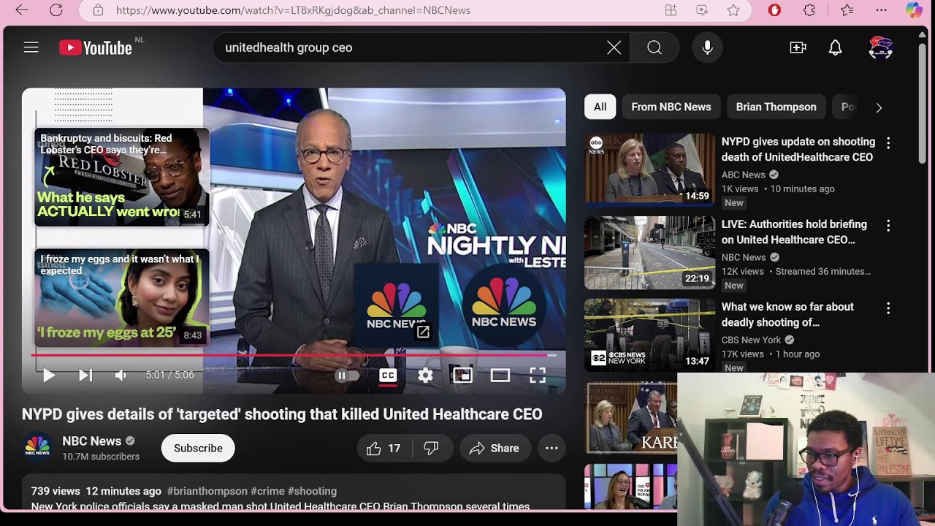Add this page to favorites with star icon
The width and height of the screenshot is (935, 526).
coord(733,10)
